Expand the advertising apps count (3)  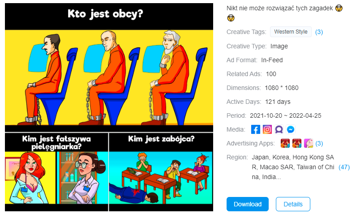(319, 143)
